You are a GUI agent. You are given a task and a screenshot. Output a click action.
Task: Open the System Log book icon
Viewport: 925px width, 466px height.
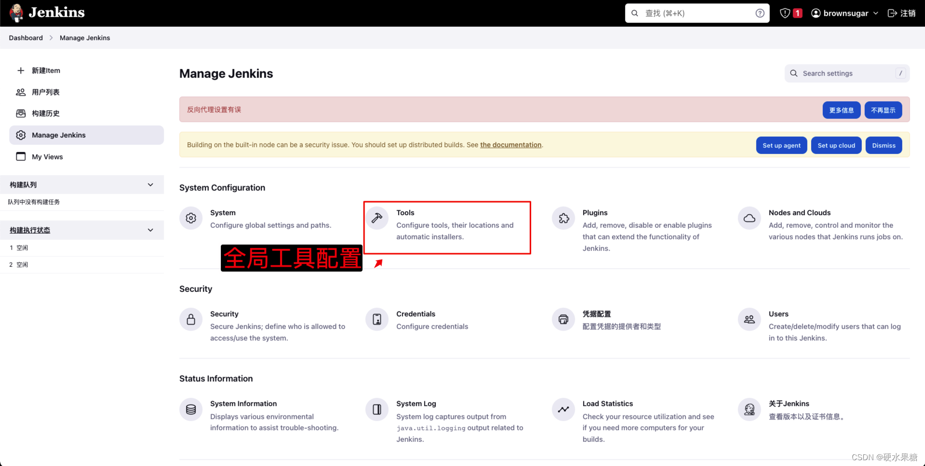tap(377, 410)
